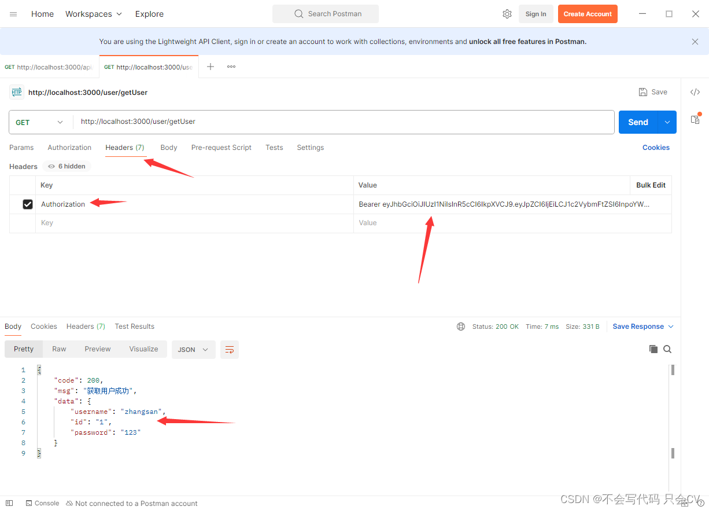Open the settings gear icon
Screen dimensions: 709x510
[507, 14]
